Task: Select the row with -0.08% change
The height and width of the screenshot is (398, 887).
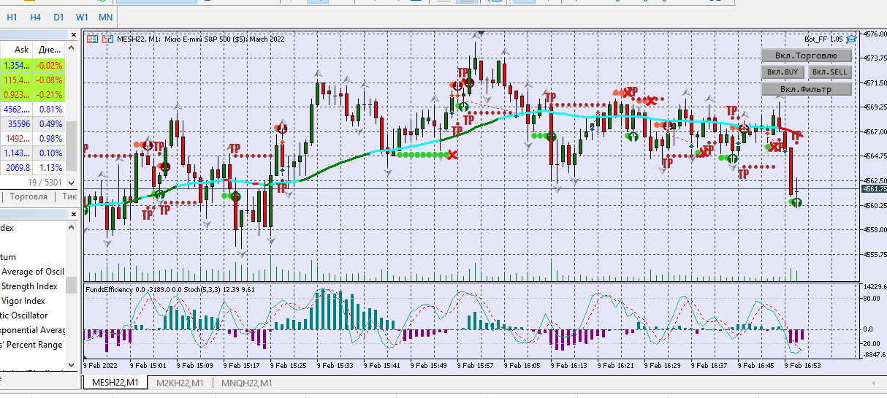Action: 33,80
